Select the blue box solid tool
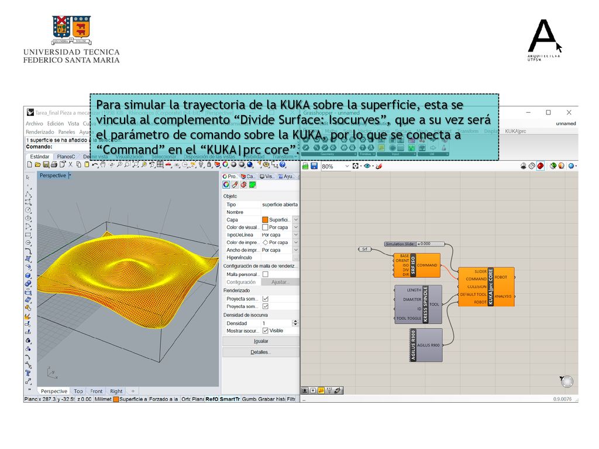The height and width of the screenshot is (449, 599). click(28, 275)
